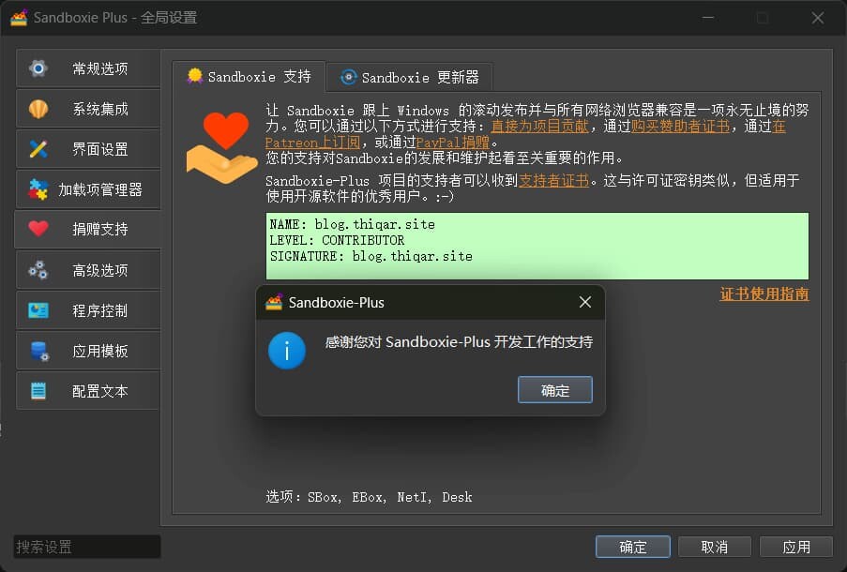This screenshot has height=572, width=847.
Task: Select the 程序控制 panel icon
Action: [38, 310]
